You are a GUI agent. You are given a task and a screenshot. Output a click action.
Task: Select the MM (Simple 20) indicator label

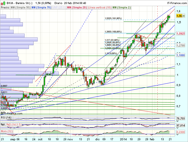pos(77,8)
